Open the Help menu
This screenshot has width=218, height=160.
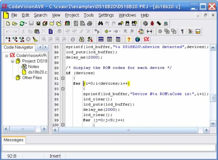coord(145,15)
